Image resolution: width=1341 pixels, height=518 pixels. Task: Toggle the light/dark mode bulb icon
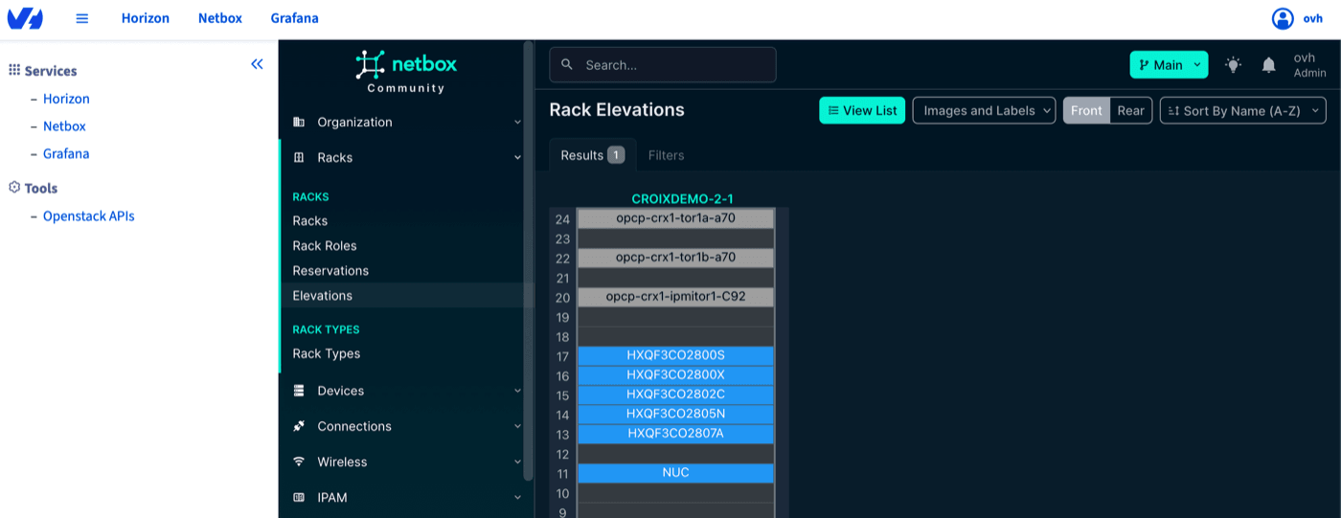1234,65
